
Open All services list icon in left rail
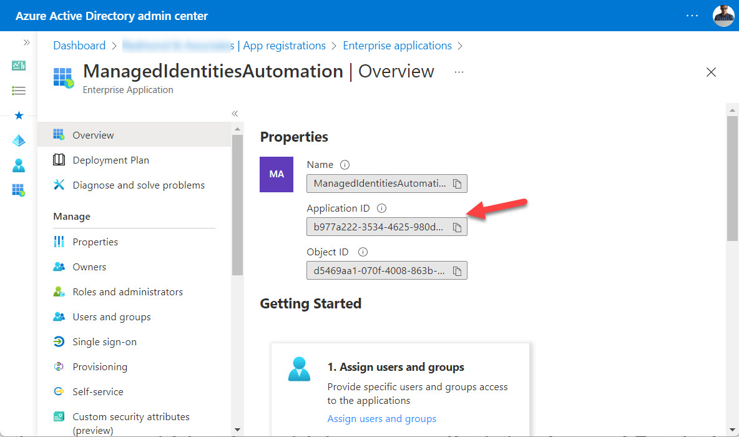[x=19, y=90]
